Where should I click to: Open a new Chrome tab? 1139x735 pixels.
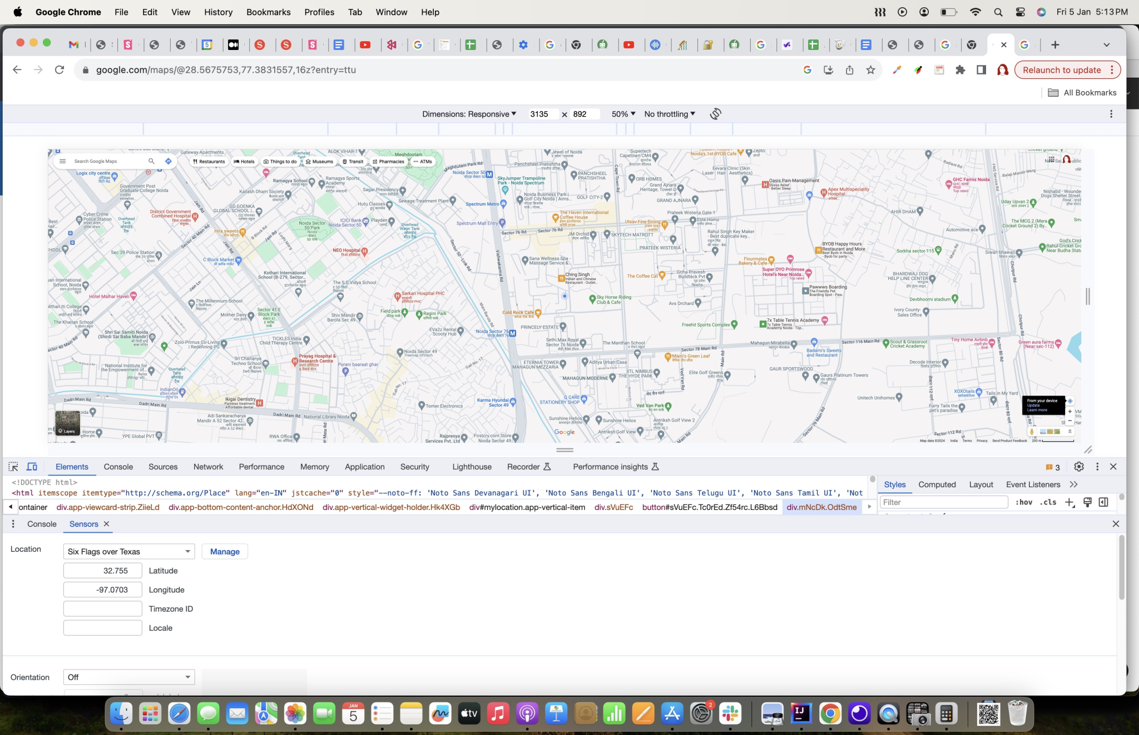point(1055,44)
